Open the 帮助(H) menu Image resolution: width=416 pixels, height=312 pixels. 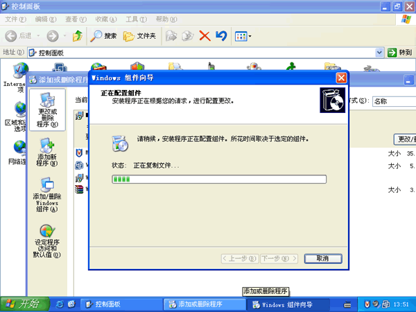pos(166,19)
